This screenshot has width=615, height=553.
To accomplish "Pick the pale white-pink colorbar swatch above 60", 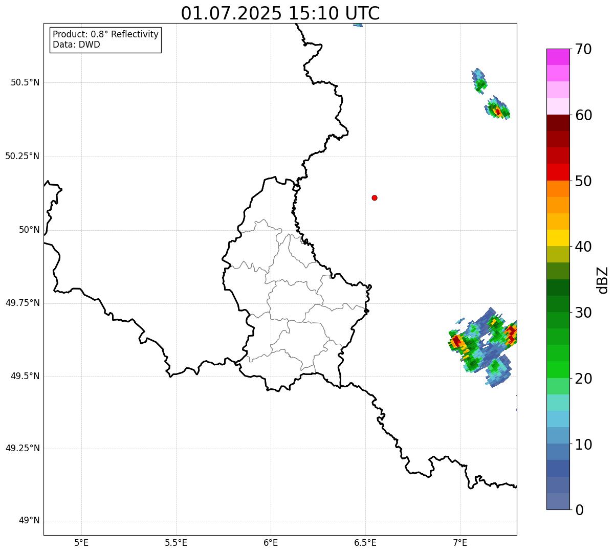I will 558,106.
